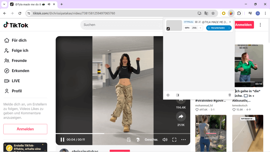270x152 pixels.
Task: Click the sidebar Anmelden button
Action: pos(25,129)
